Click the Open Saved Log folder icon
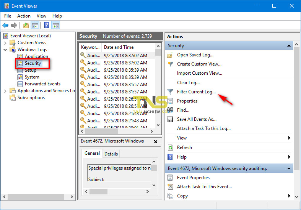This screenshot has height=210, width=301. pos(170,55)
